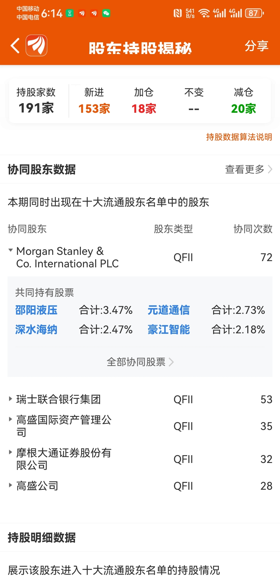Tap the back arrow icon
Screen dimensions: 280x583
[15, 46]
